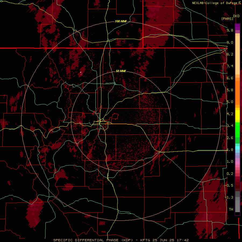The width and height of the screenshot is (242, 242).
Task: Click the 9.0 scale value
Action: click(x=230, y=42)
